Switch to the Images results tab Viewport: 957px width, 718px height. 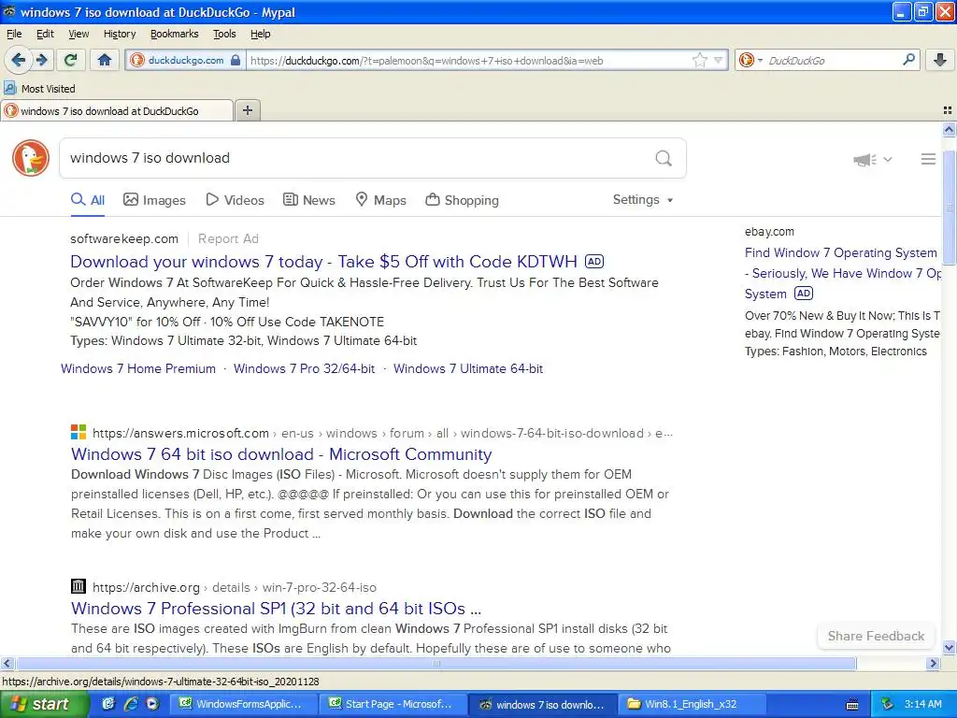coord(154,200)
